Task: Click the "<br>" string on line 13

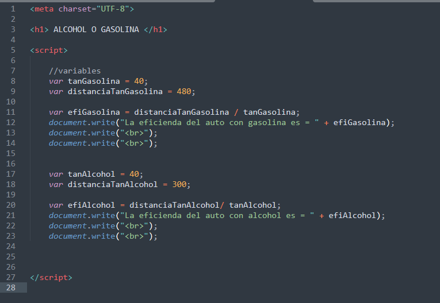Action: [x=134, y=133]
